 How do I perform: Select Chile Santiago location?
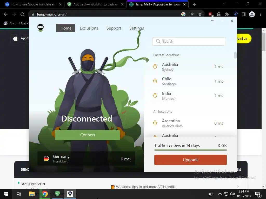(188, 81)
